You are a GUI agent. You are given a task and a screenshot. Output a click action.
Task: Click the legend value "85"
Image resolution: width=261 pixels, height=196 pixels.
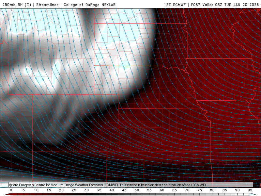click(x=225, y=190)
